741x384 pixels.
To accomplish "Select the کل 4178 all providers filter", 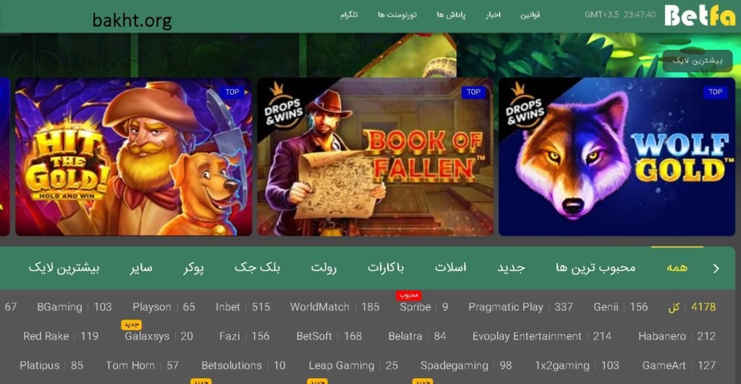I will (692, 307).
